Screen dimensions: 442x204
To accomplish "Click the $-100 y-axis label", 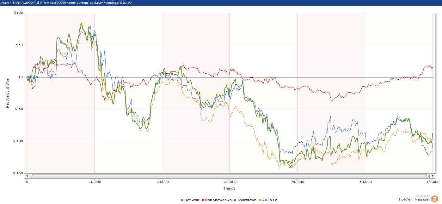I will click(18, 141).
